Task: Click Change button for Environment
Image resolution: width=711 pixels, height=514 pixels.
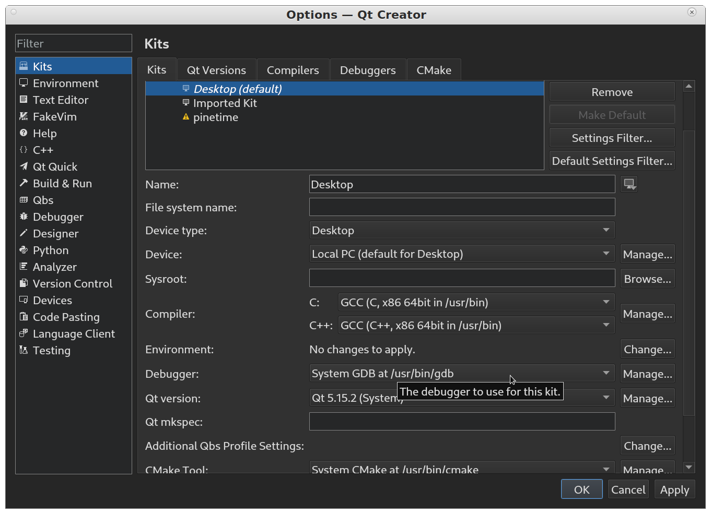Action: click(648, 349)
